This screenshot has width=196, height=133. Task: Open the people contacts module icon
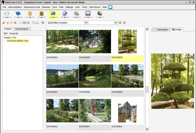100,13
